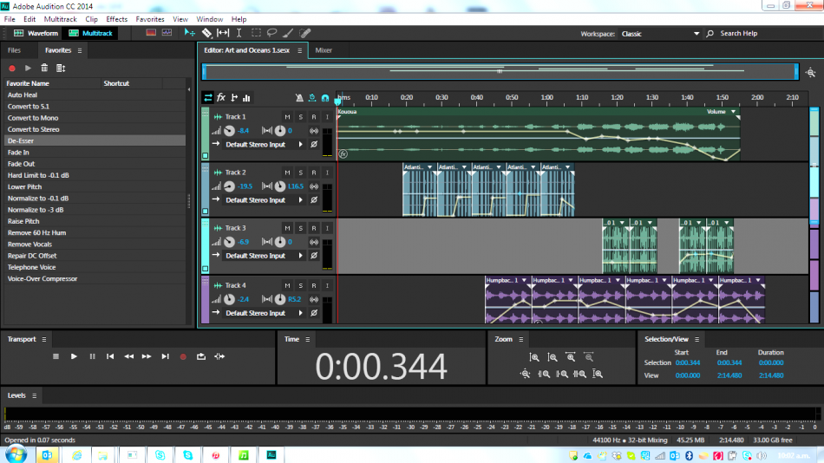The image size is (824, 463).
Task: Select the Time Selection tool
Action: click(239, 33)
